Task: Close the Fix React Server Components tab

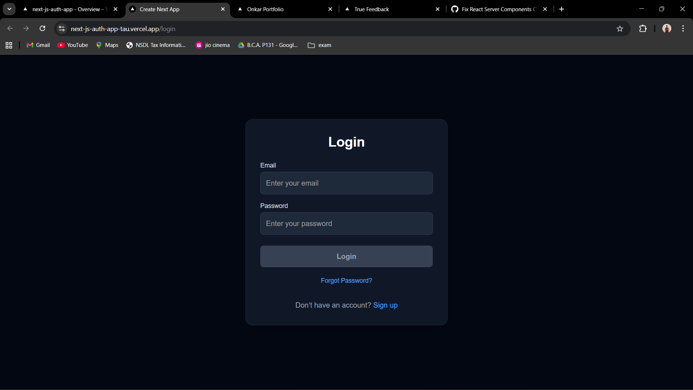Action: pyautogui.click(x=545, y=9)
